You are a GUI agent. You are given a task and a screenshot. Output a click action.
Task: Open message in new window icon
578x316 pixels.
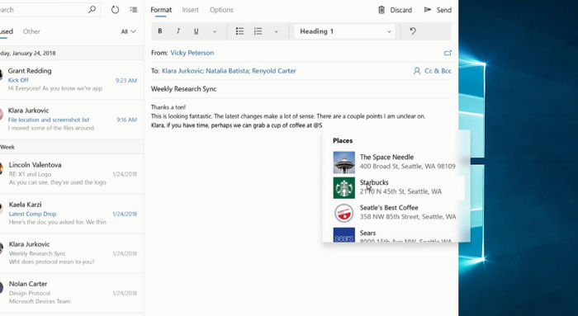(448, 53)
